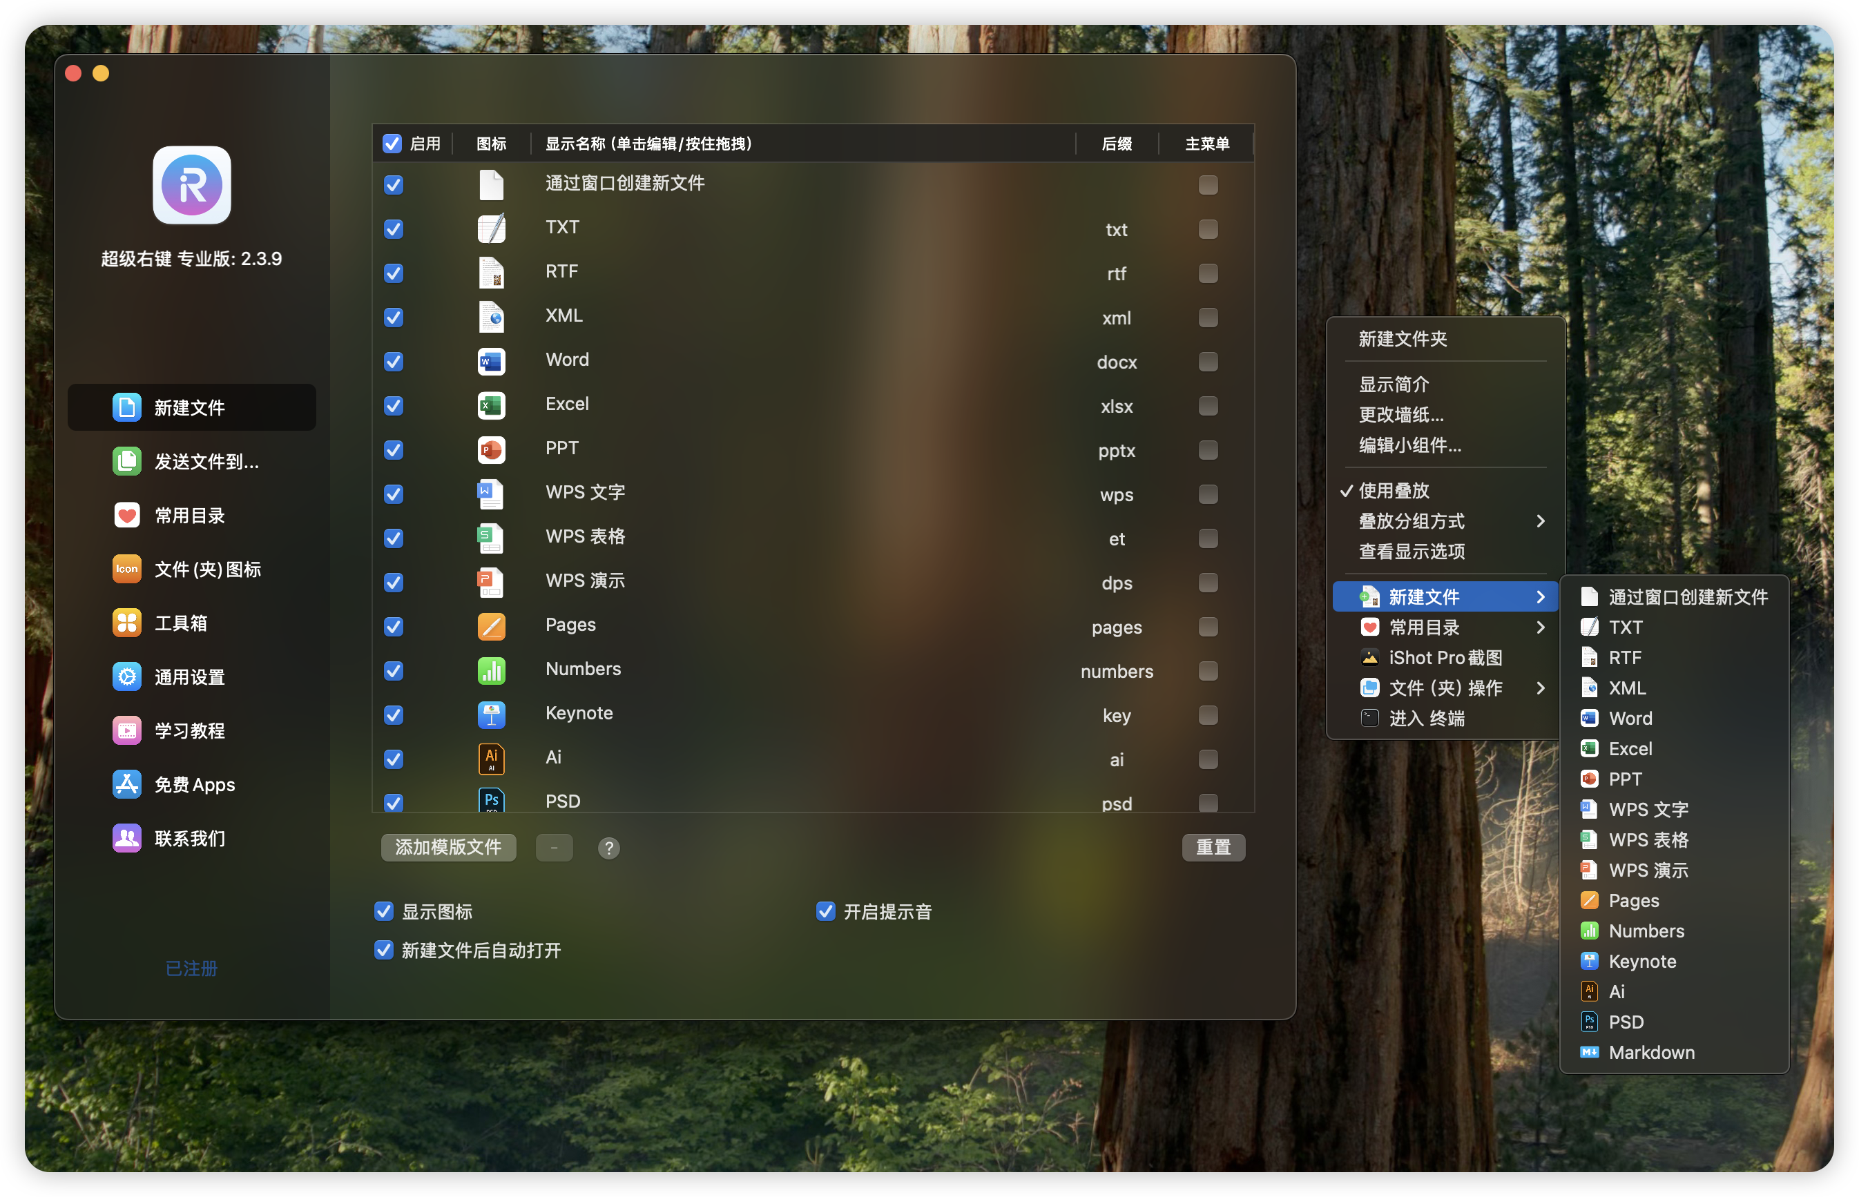The image size is (1859, 1197).
Task: Uncheck 新建文件后自动打开 option
Action: tap(384, 950)
